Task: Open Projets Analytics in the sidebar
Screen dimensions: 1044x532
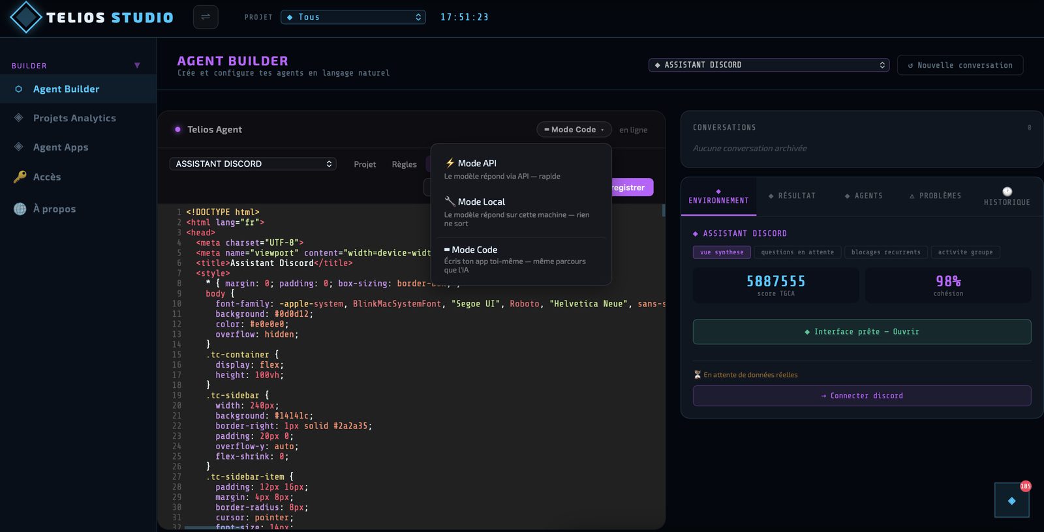Action: point(78,118)
